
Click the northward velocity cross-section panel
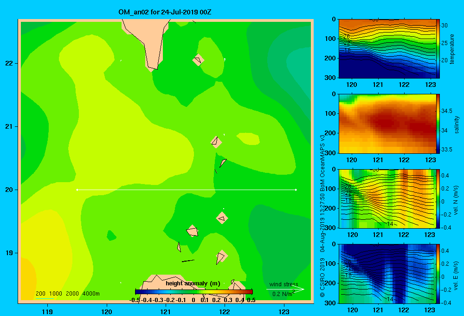[387, 198]
